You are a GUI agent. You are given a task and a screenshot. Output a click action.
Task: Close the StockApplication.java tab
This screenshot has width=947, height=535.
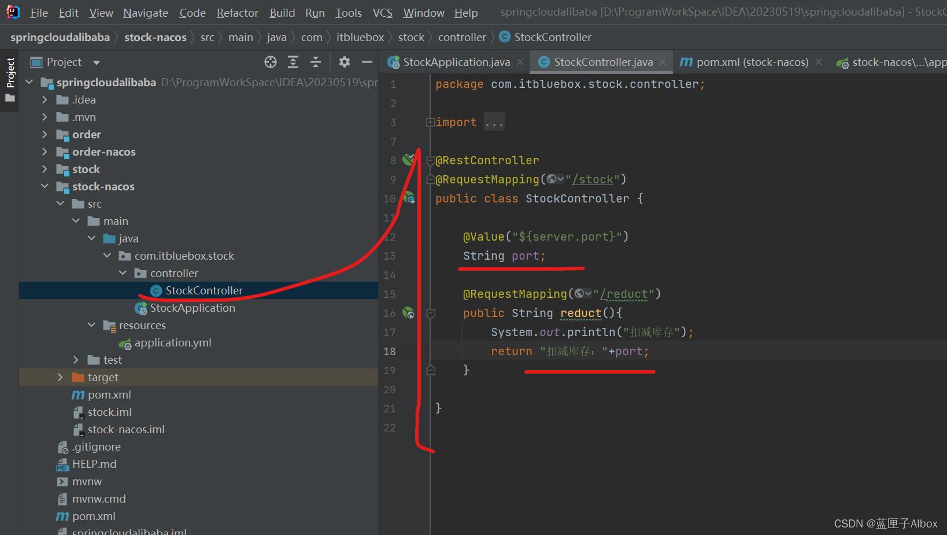(520, 62)
